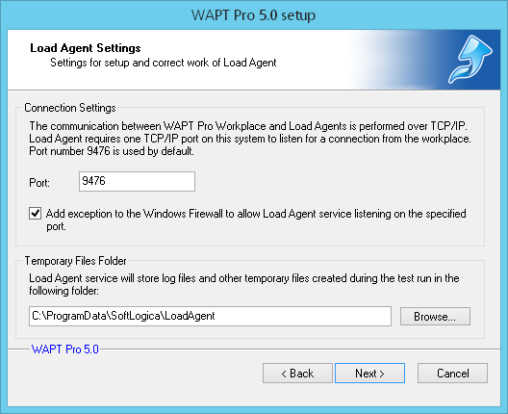
Task: Click the 'Load Agent Settings' heading
Action: point(86,48)
